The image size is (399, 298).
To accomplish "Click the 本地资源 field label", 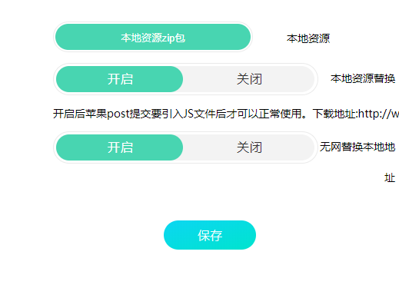I will tap(308, 38).
